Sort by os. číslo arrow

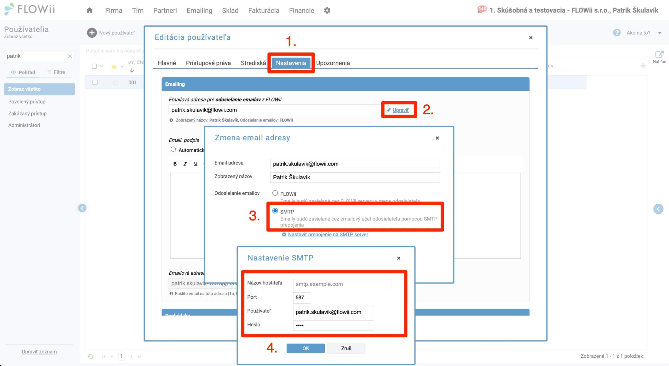[132, 70]
